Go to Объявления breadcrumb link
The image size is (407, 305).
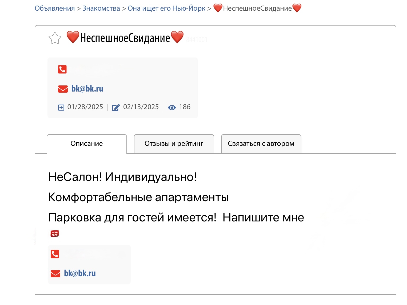coord(55,8)
